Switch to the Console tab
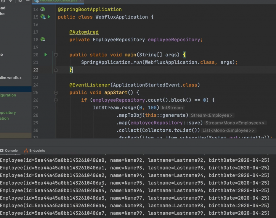Image resolution: width=276 pixels, height=218 pixels. [11, 151]
